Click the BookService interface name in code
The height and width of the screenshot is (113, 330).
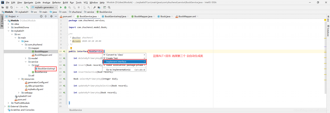[96, 51]
